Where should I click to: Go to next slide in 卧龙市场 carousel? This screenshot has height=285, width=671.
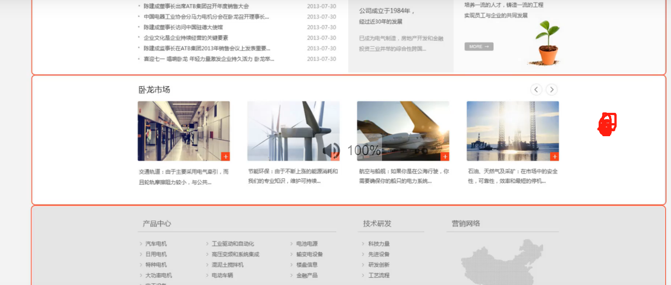[551, 89]
